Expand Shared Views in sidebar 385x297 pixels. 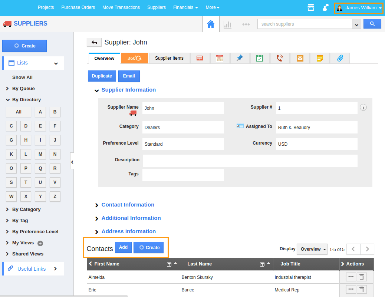[x=7, y=254]
